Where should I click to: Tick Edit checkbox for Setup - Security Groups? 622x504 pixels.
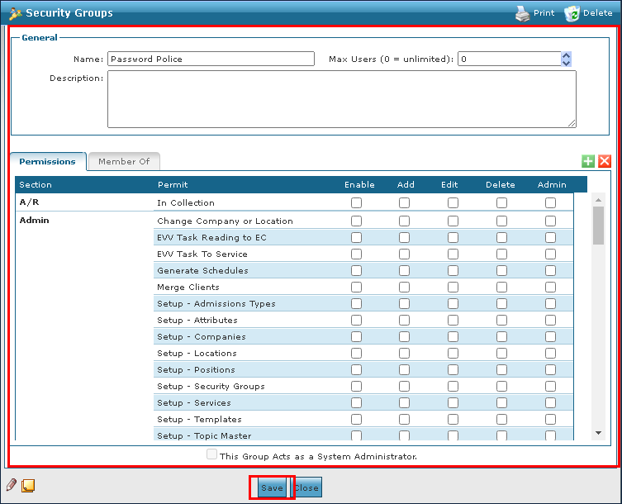point(453,386)
